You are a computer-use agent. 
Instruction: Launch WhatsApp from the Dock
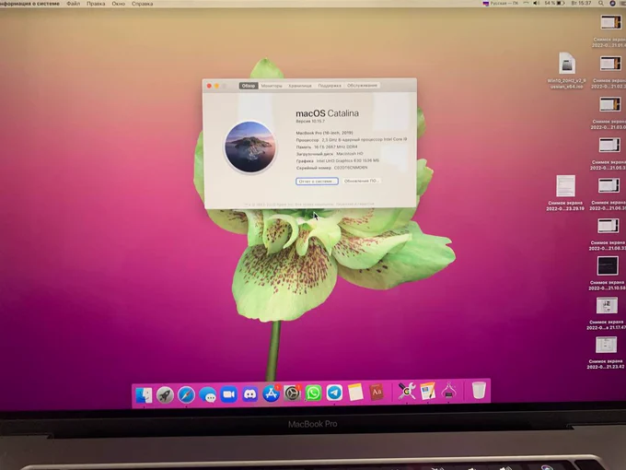point(313,394)
